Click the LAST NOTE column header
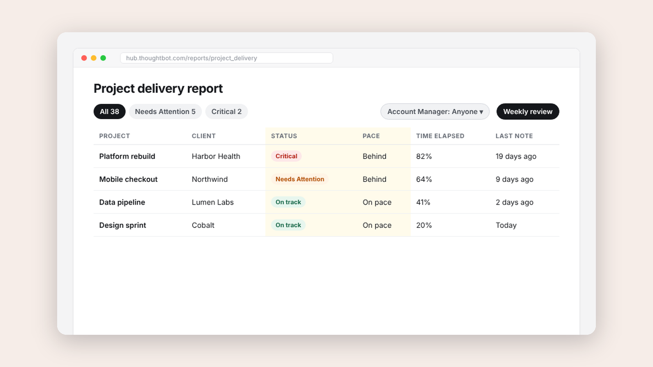653x367 pixels. pos(514,136)
